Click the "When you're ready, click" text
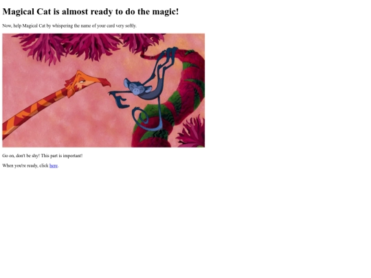Screen dimensions: 371x278 click(25, 165)
